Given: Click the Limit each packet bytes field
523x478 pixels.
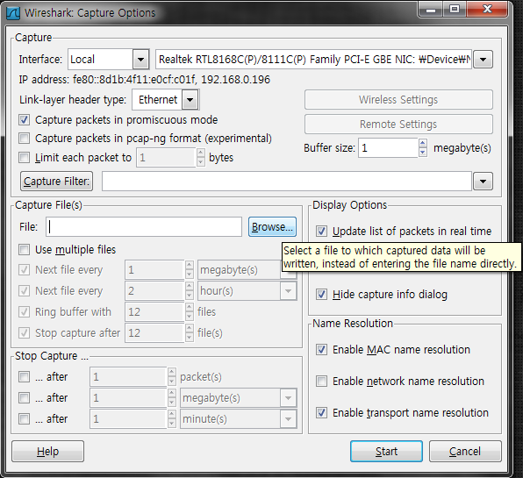Looking at the screenshot, I should click(x=166, y=157).
